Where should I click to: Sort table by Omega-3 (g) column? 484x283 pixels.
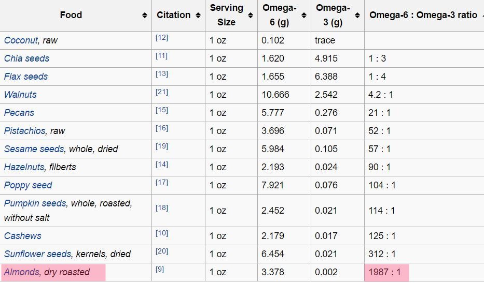click(358, 16)
